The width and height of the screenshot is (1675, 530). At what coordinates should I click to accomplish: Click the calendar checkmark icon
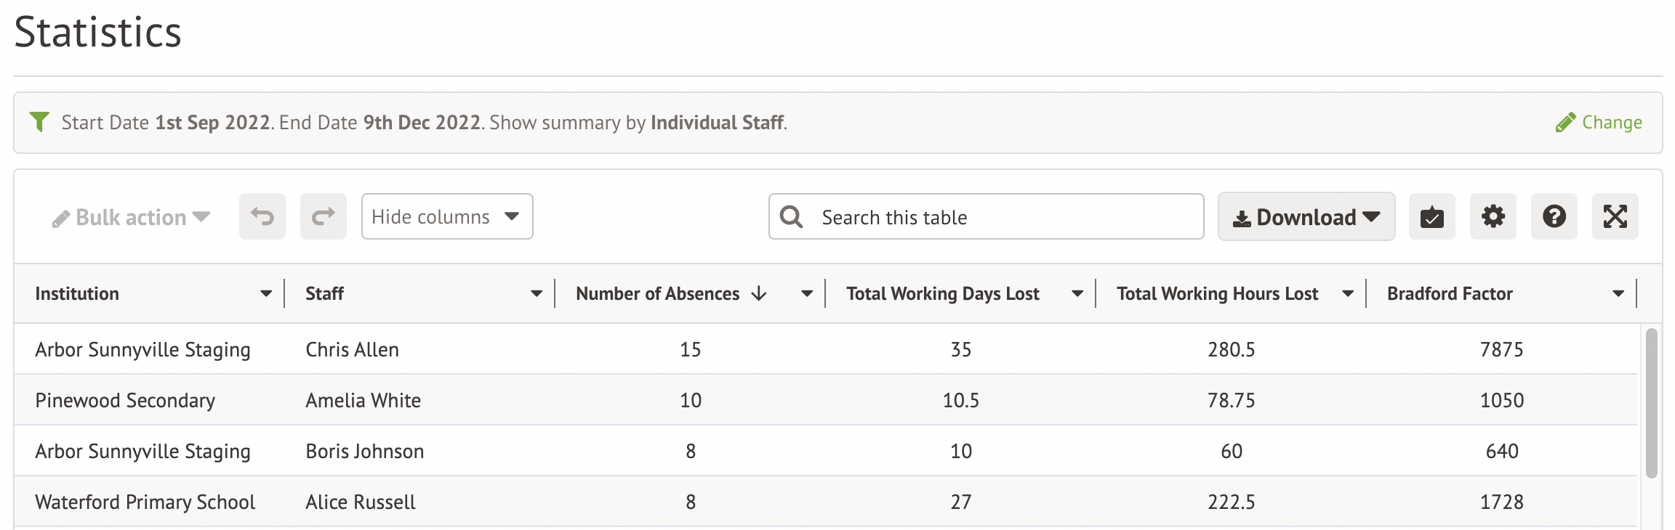[x=1431, y=216]
